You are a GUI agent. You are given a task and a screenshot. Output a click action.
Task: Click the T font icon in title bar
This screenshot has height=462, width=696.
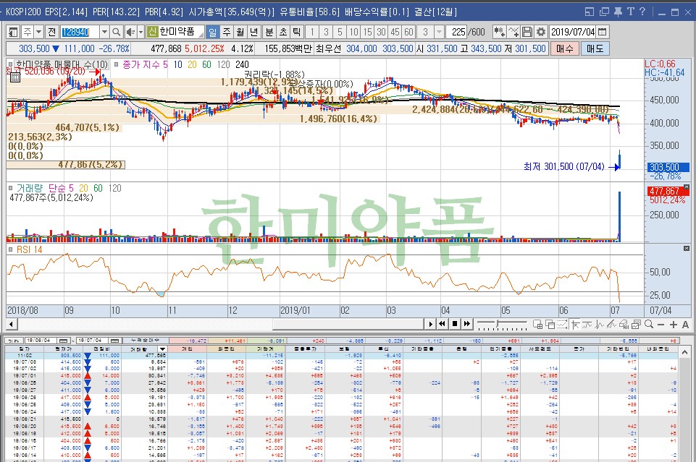tap(631, 12)
